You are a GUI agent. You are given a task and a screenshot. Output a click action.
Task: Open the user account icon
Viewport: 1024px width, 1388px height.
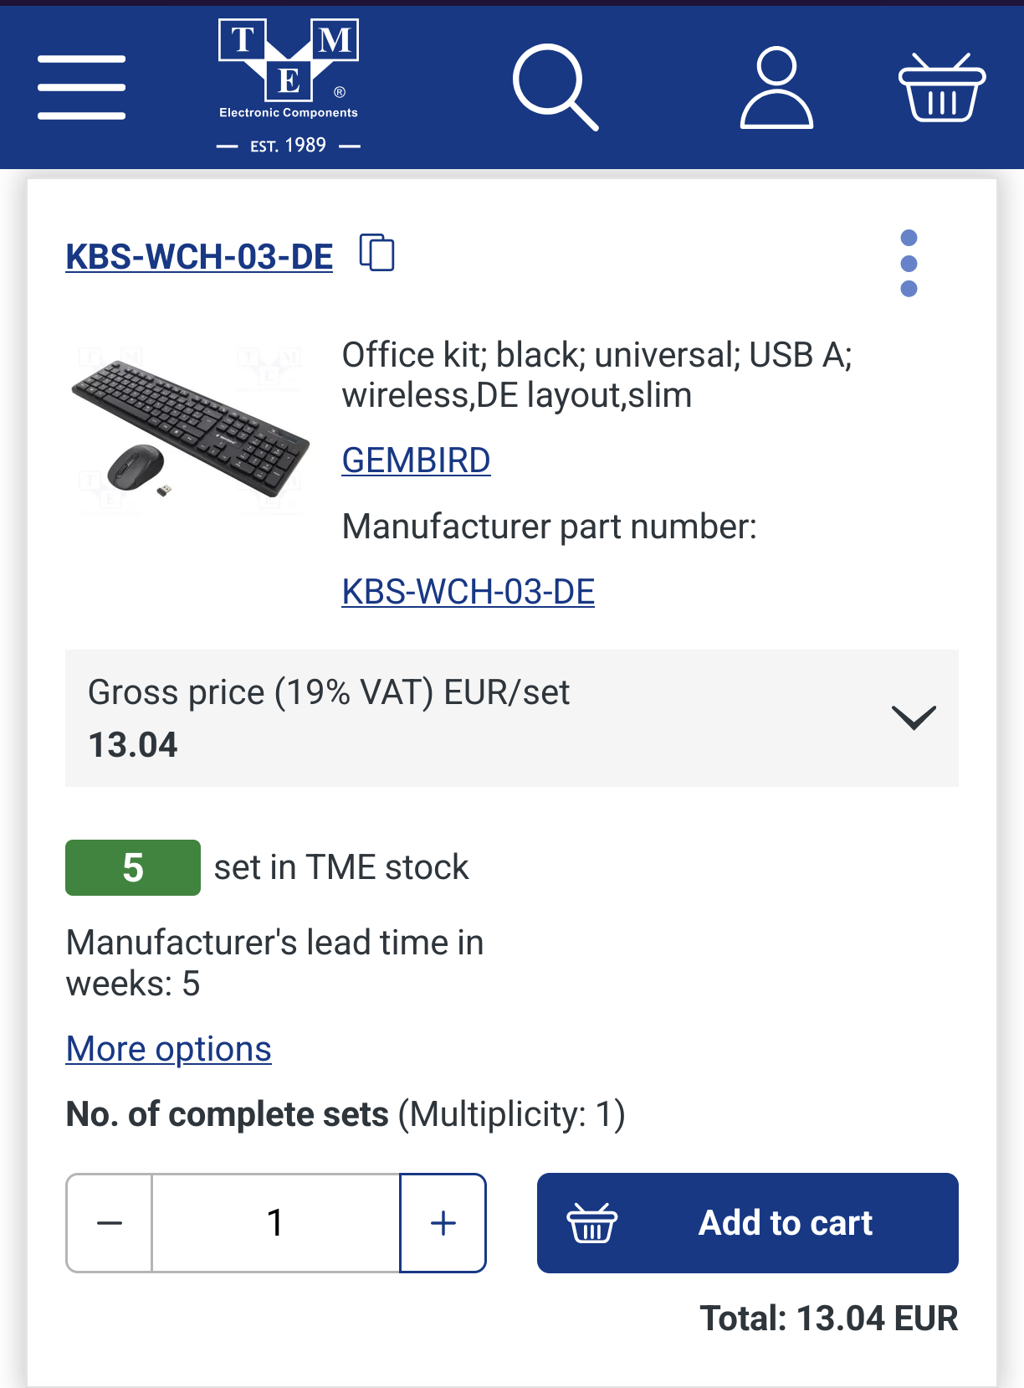pos(776,87)
